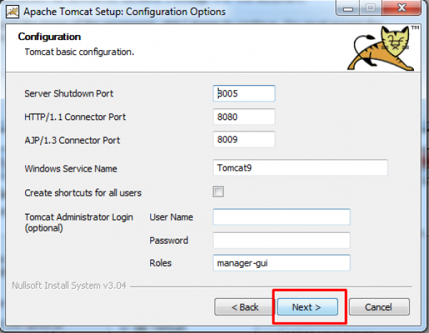This screenshot has height=333, width=429.
Task: Click the greyed-out maximize button
Action: pos(370,8)
